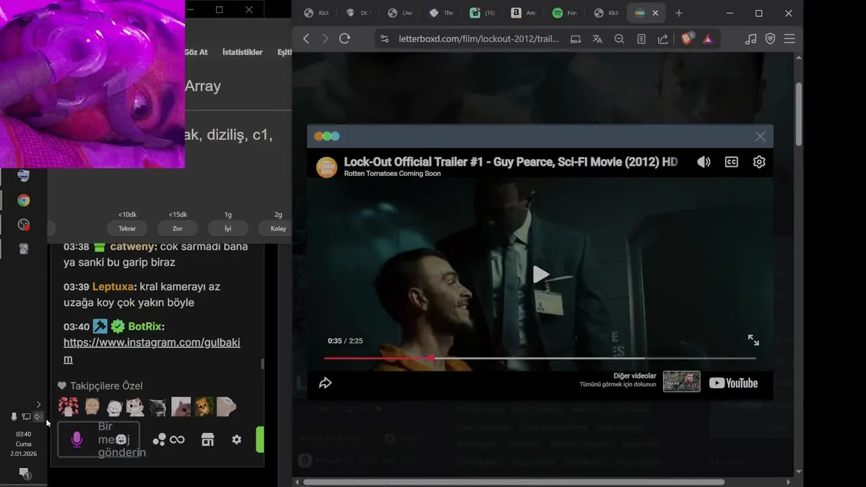Go back in the browser
The width and height of the screenshot is (866, 487).
tap(306, 39)
